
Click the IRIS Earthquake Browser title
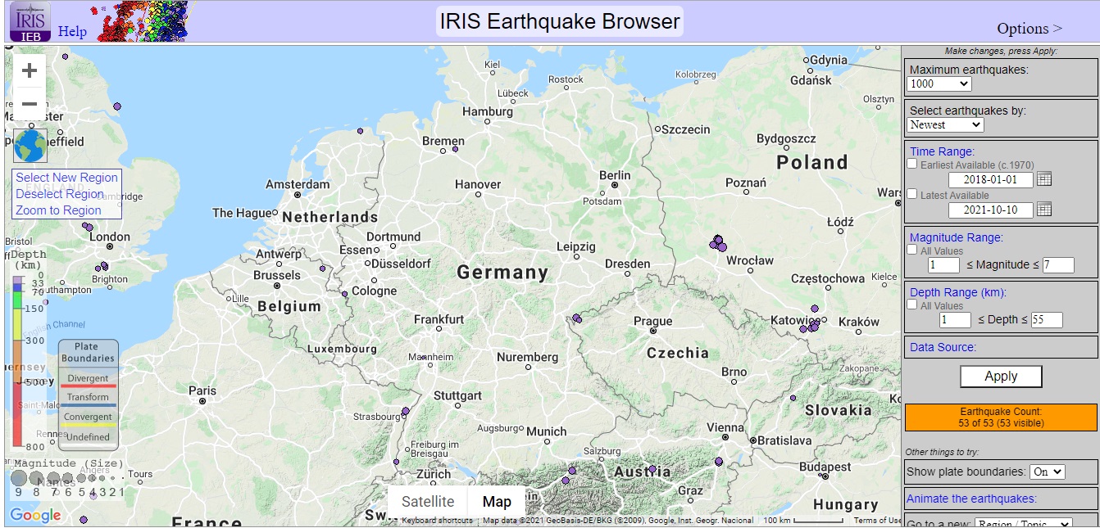click(560, 21)
